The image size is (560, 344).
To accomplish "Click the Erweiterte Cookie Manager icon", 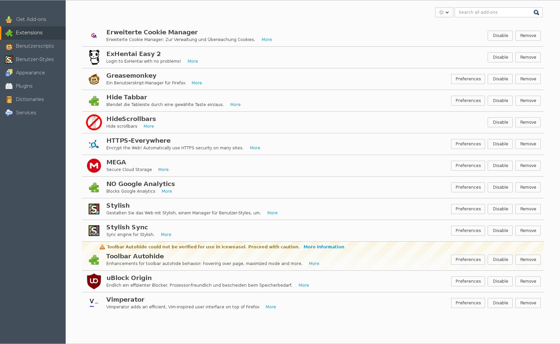I will pos(94,36).
